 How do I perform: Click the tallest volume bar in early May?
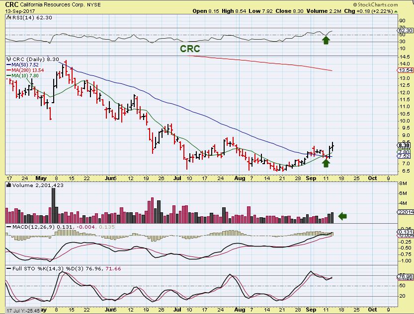[53, 206]
